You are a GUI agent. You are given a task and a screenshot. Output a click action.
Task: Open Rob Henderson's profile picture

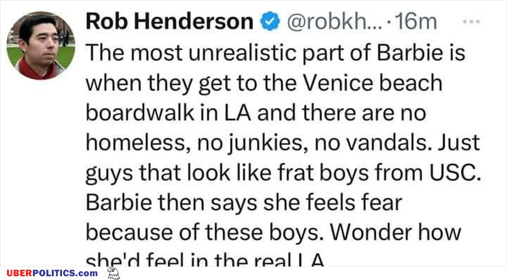click(41, 46)
